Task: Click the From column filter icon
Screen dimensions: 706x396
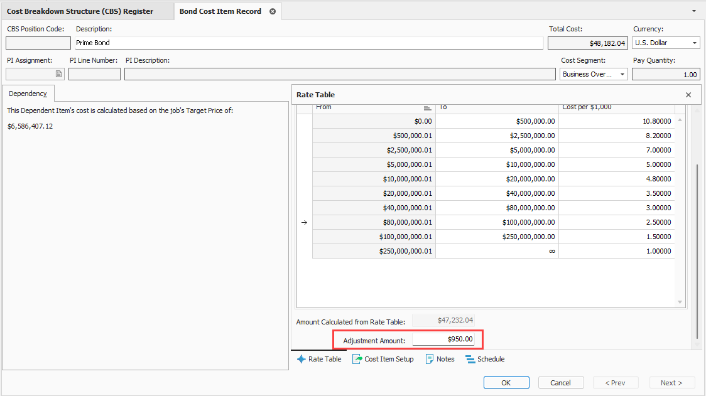Action: 427,107
